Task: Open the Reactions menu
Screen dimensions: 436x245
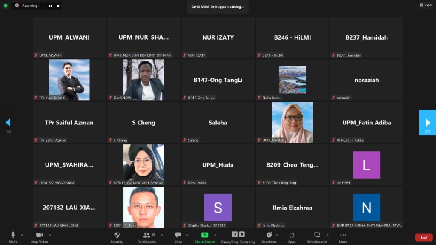Action: (x=269, y=236)
